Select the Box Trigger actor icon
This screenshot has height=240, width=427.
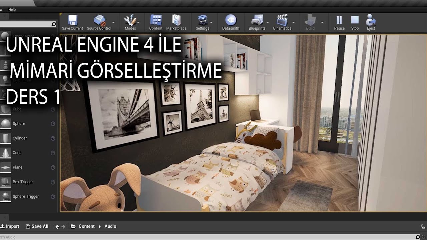coord(5,182)
